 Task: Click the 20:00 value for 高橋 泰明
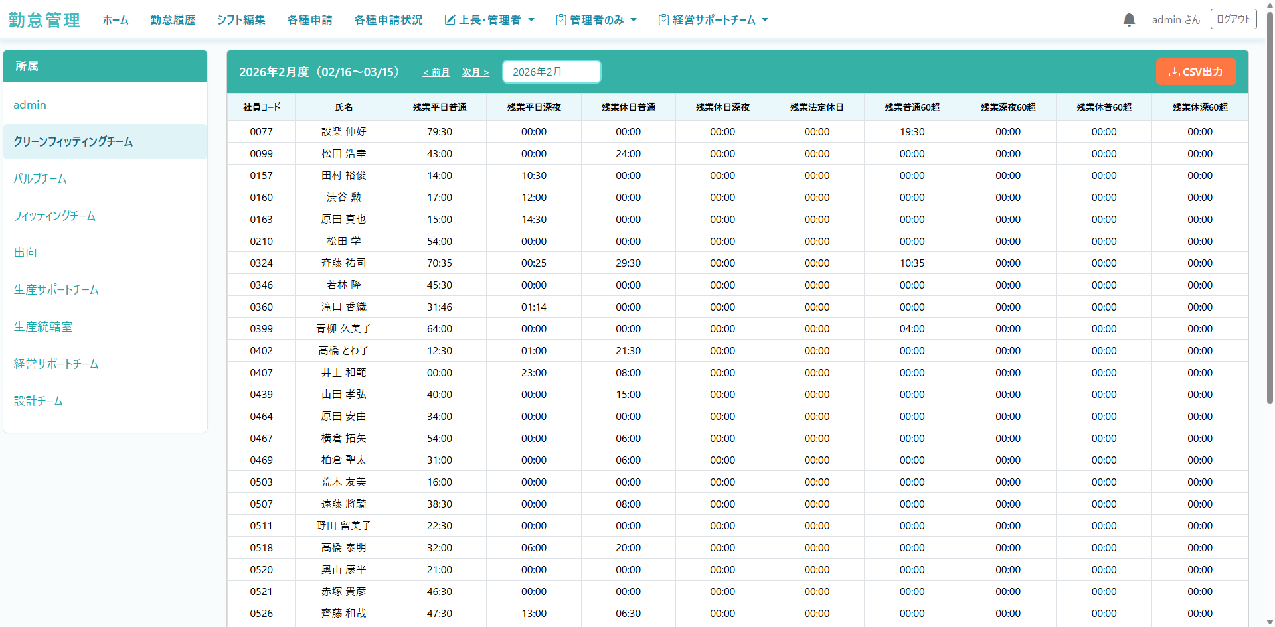(x=628, y=548)
